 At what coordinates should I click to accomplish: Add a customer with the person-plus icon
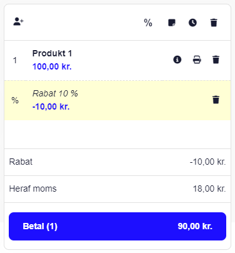(x=18, y=21)
